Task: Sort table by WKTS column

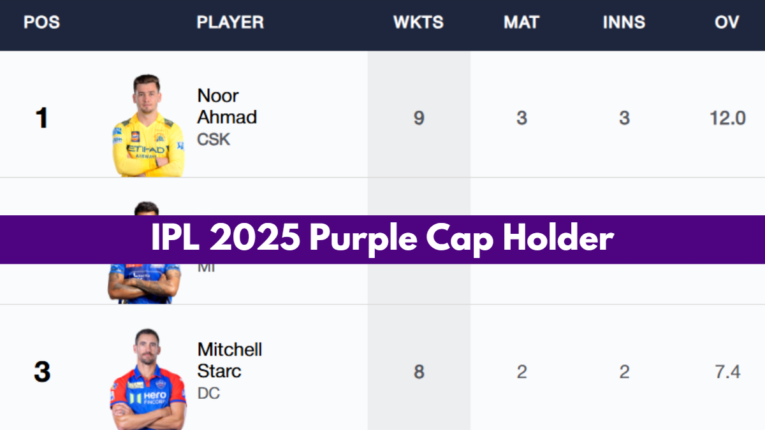Action: pyautogui.click(x=418, y=22)
